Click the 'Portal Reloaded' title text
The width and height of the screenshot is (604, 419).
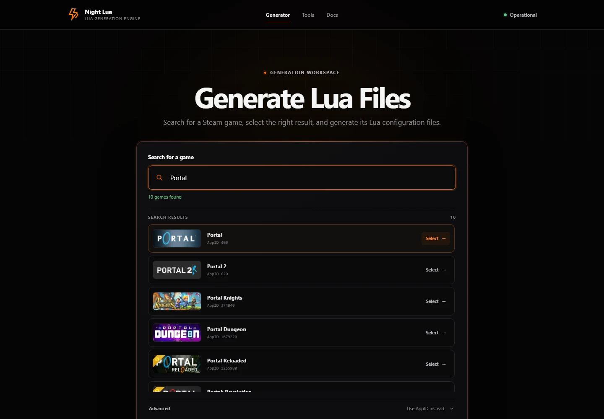(226, 361)
